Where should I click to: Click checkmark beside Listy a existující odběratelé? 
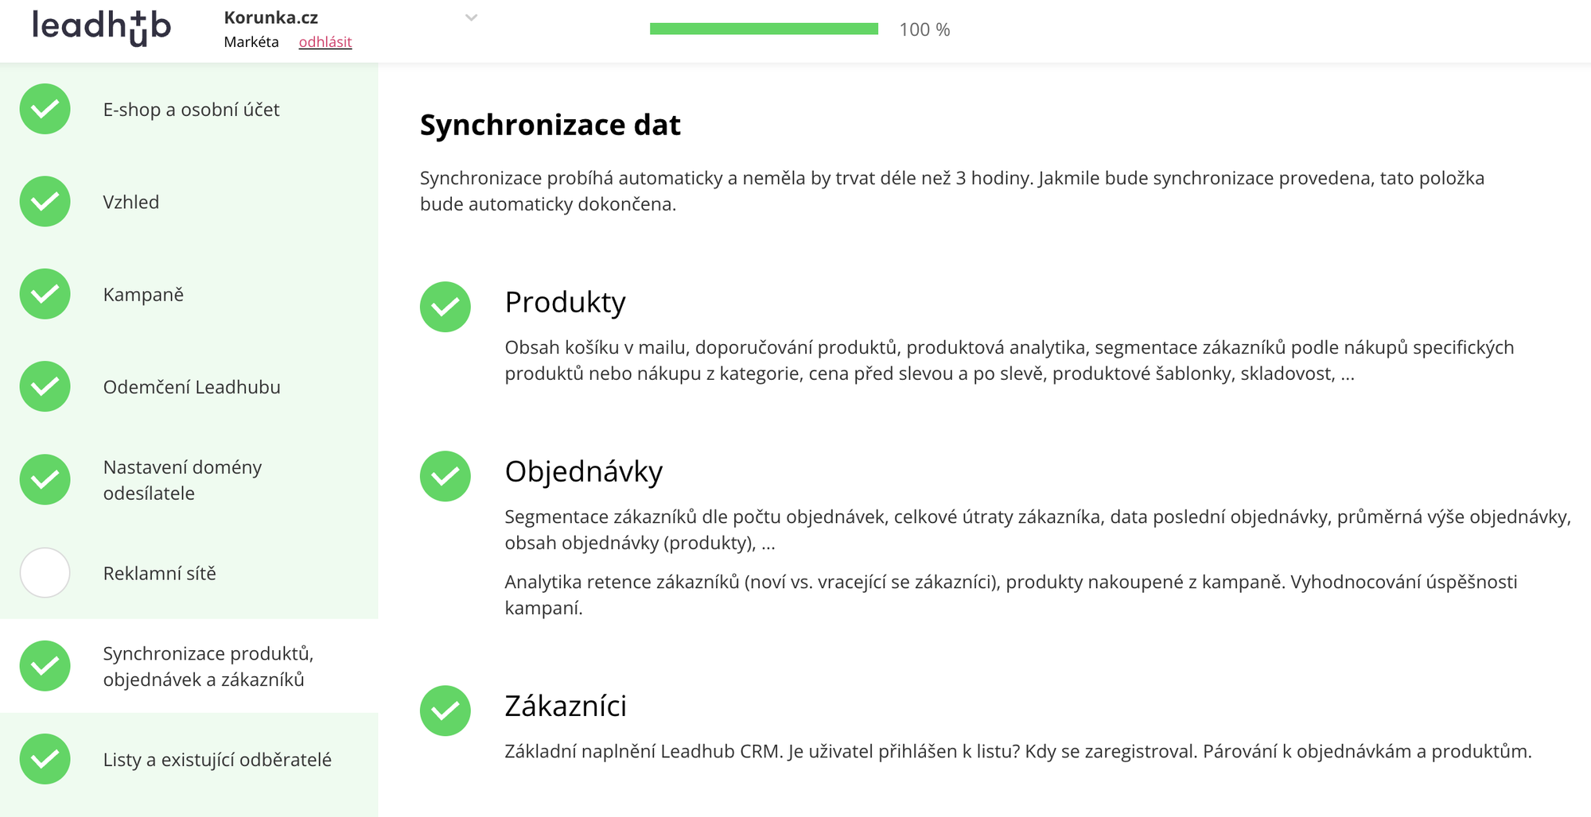coord(45,759)
